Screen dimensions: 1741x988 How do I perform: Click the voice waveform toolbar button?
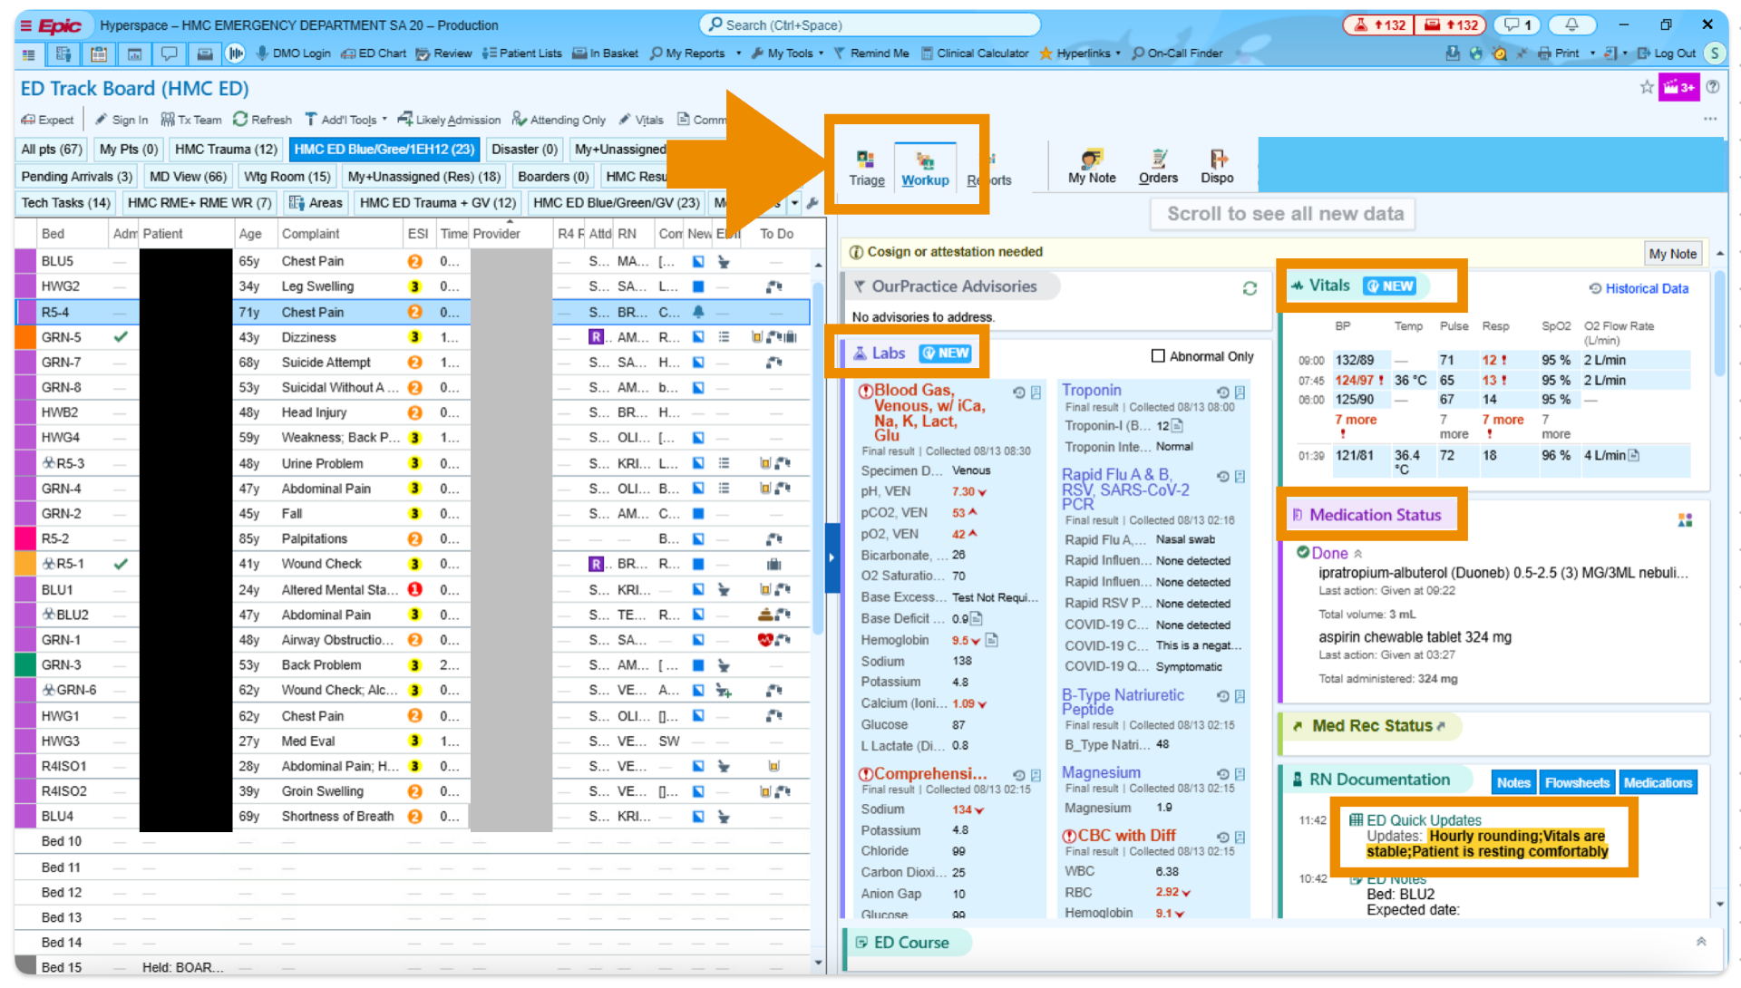235,54
